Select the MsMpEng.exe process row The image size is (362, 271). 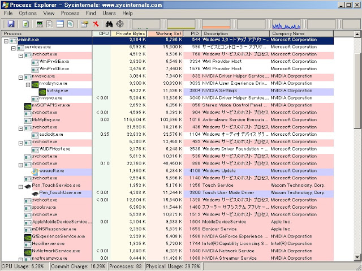(167, 120)
